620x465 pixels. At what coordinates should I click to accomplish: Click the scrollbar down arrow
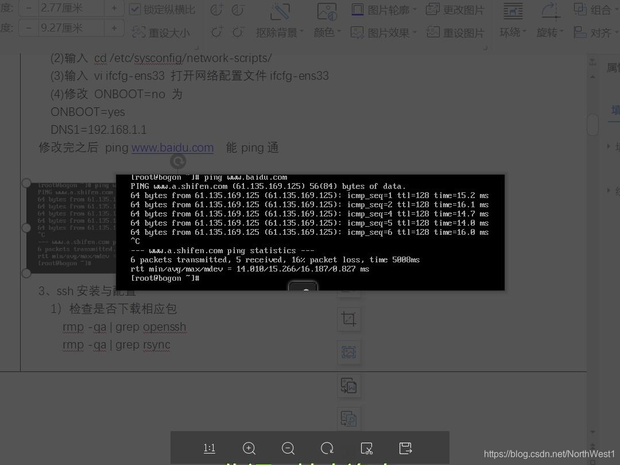(x=592, y=432)
